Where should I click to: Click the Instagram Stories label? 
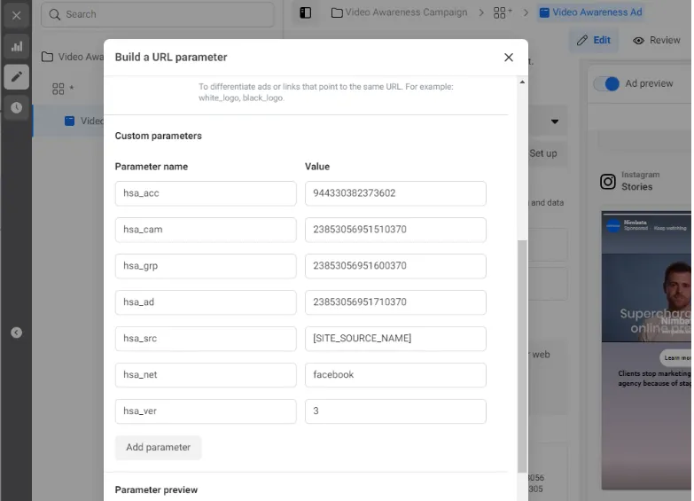tap(640, 181)
